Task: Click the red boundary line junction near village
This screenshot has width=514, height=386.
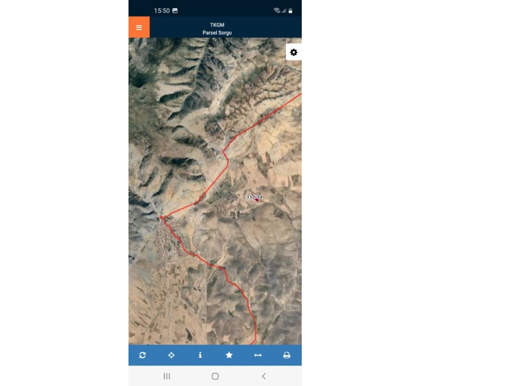Action: point(161,218)
